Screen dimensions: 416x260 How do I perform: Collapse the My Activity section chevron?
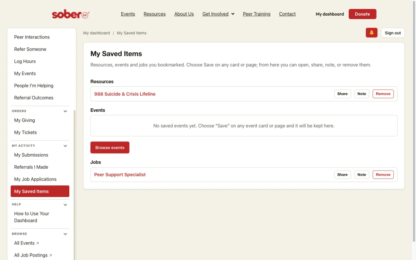coord(65,146)
